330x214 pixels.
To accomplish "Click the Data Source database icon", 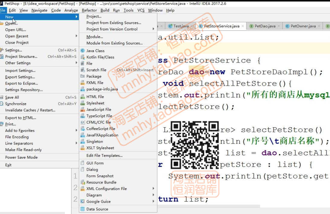I will coord(82,209).
